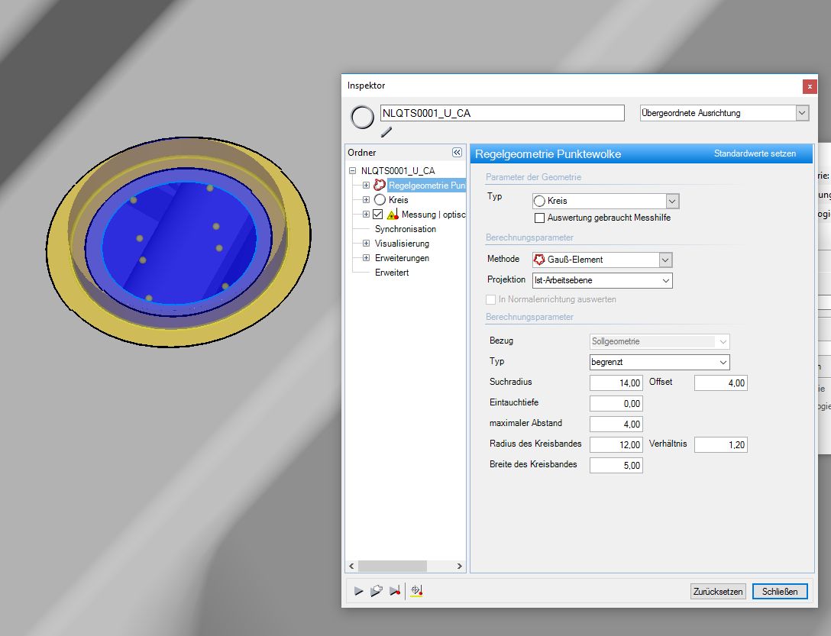Click the maximaler Abstand input field
The width and height of the screenshot is (831, 636).
pos(616,424)
